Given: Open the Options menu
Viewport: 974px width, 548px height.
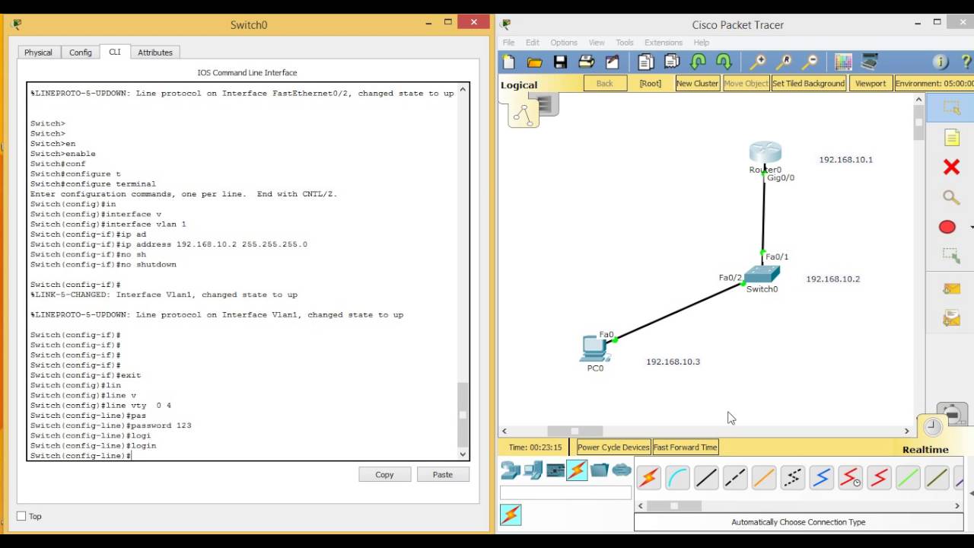Looking at the screenshot, I should coord(564,43).
